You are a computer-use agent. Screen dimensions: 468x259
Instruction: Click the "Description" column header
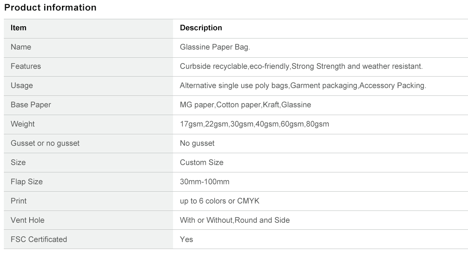tap(201, 28)
